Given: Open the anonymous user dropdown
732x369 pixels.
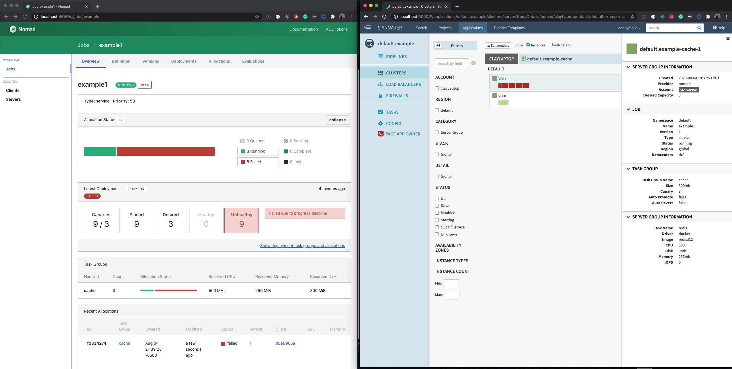Looking at the screenshot, I should click(629, 28).
